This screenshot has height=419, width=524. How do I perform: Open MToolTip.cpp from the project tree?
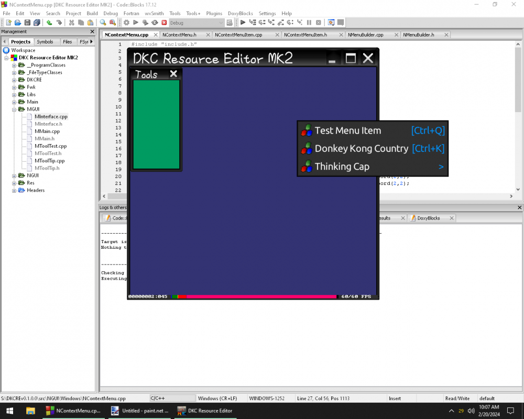[x=49, y=161]
